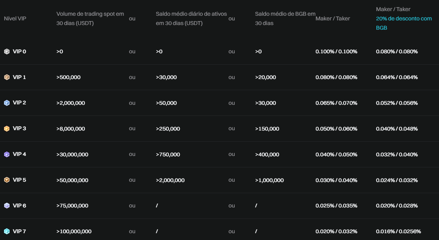Click the 0.065% / 0.070% fee value

coord(336,103)
